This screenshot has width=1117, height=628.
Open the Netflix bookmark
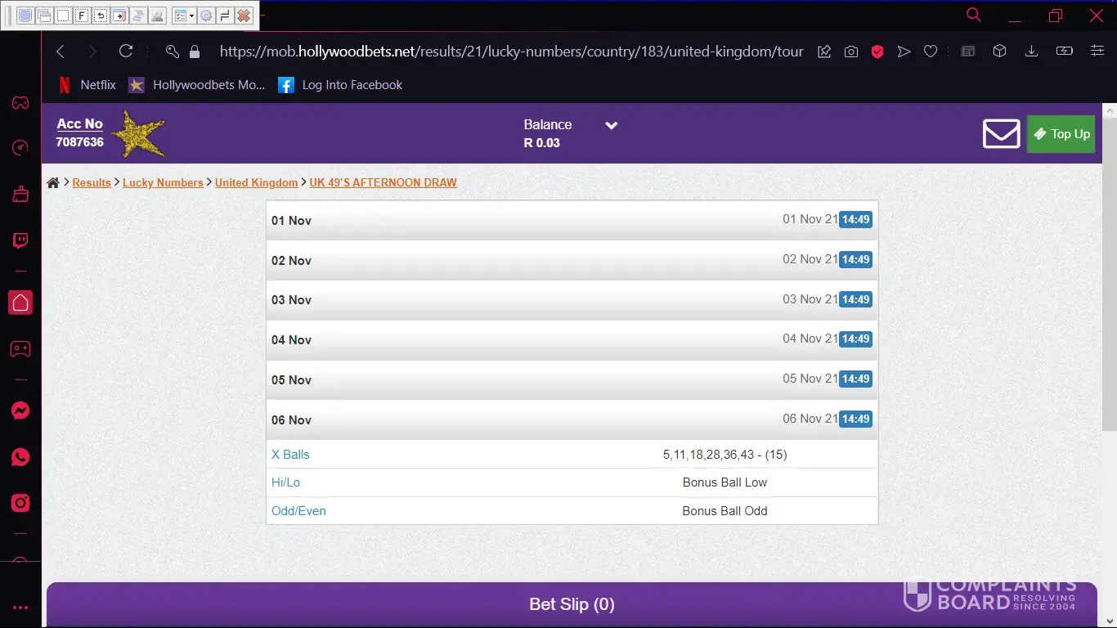[87, 85]
